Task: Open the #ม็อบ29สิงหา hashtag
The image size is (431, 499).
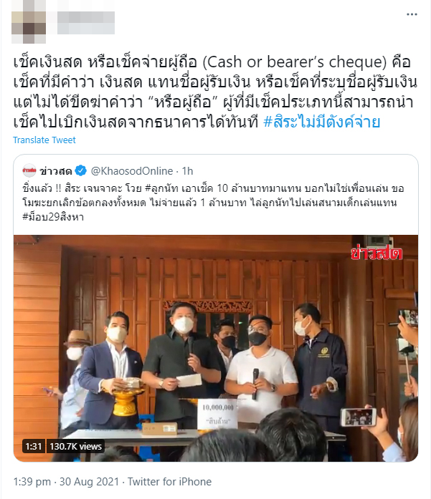Action: coord(53,217)
